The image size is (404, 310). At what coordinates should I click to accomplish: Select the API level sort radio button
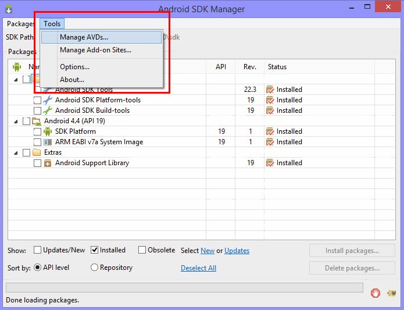click(x=37, y=268)
